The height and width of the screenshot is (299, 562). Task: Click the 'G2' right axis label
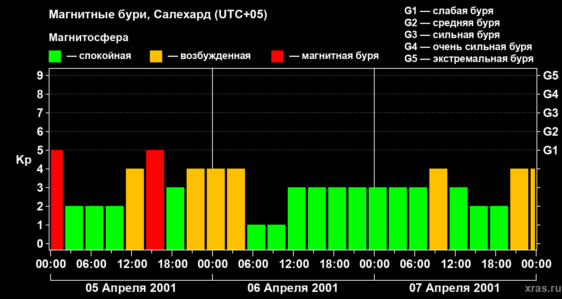coord(550,132)
